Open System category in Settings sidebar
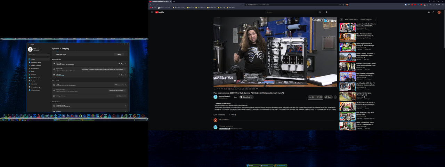Viewport: 445px width, 167px height. click(39, 59)
